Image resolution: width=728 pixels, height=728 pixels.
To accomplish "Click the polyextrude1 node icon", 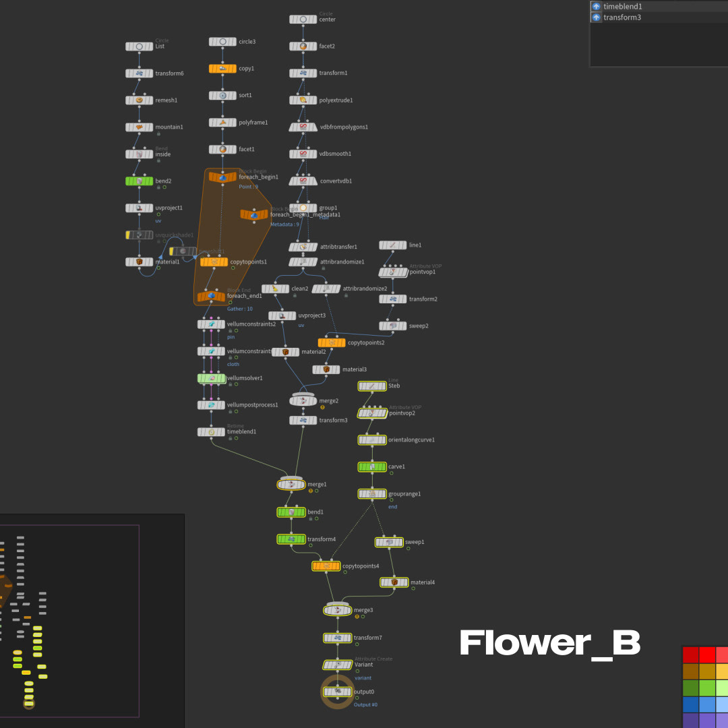I will [303, 100].
